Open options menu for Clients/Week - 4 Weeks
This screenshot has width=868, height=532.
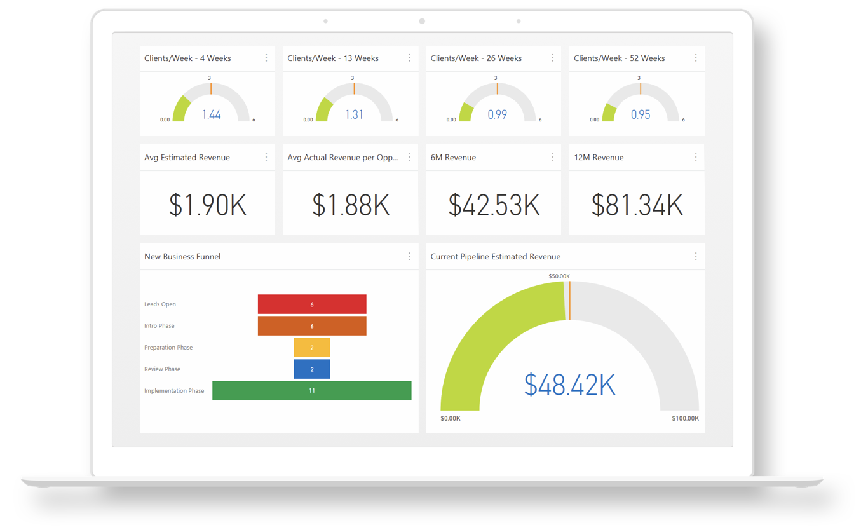pyautogui.click(x=266, y=58)
